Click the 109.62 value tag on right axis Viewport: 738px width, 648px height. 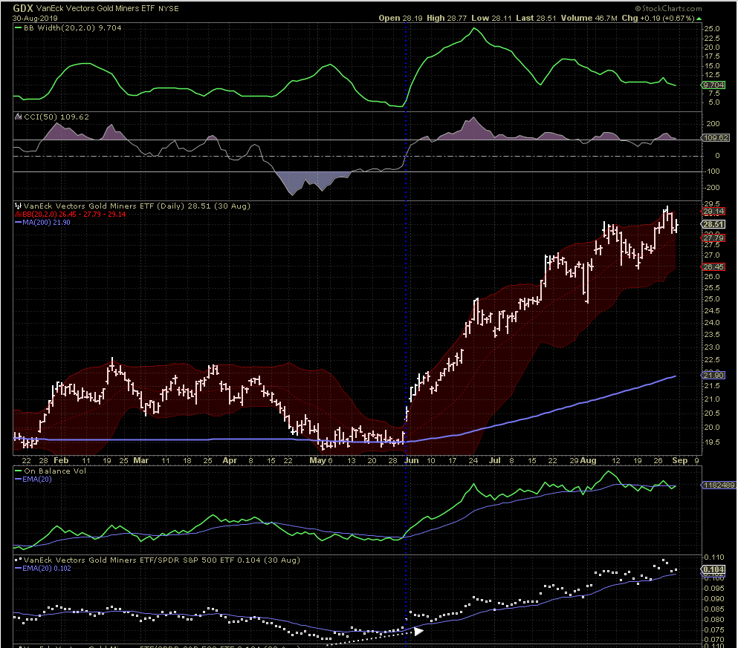pyautogui.click(x=716, y=137)
